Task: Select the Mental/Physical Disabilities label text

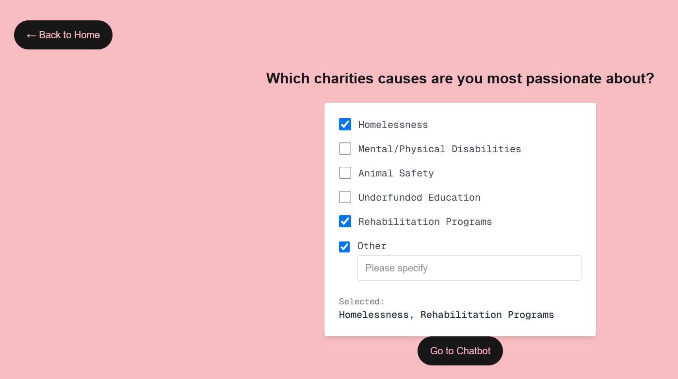Action: [439, 149]
